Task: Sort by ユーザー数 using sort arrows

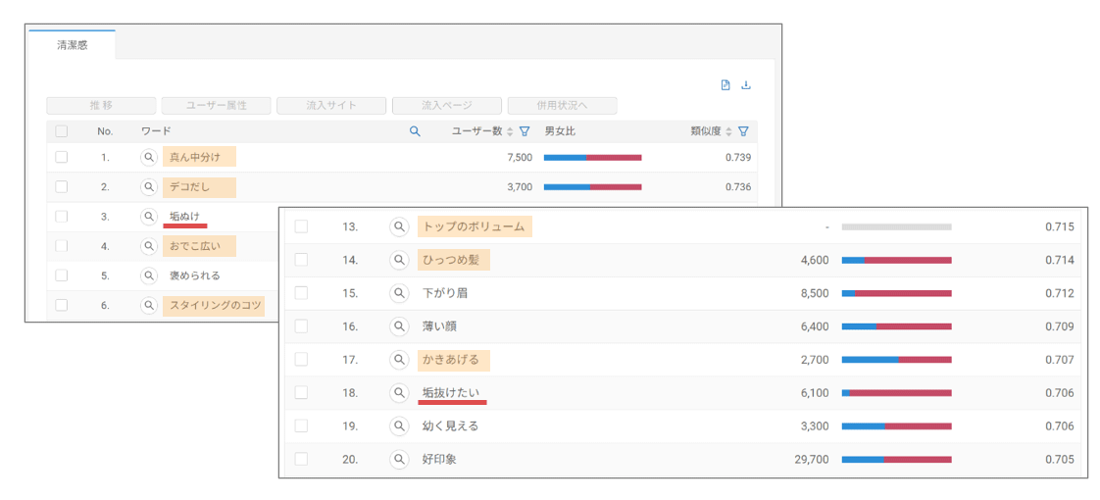Action: (510, 131)
